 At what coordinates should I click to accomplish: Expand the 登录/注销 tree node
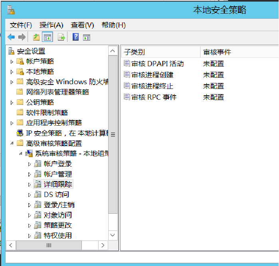[x=30, y=205]
